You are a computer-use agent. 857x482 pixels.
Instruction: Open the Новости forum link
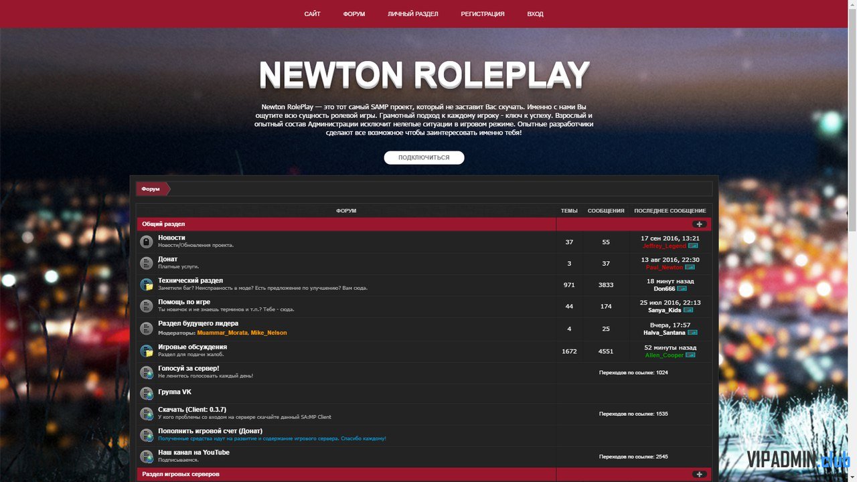coord(171,238)
